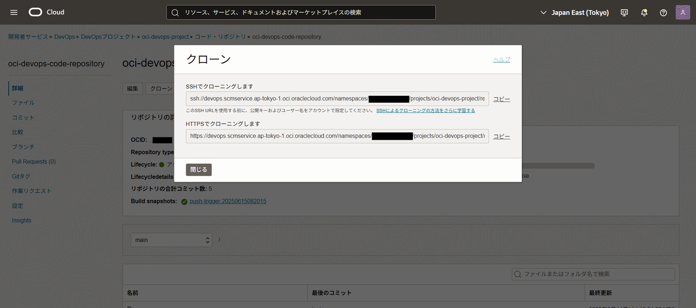696x308 pixels.
Task: Click the file or folder name search field
Action: pos(593,274)
